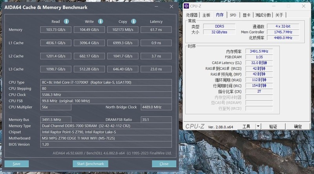Screen dimensions: 314x174
Task: Open the CPU-Z tools dropdown arrow
Action: 258,126
